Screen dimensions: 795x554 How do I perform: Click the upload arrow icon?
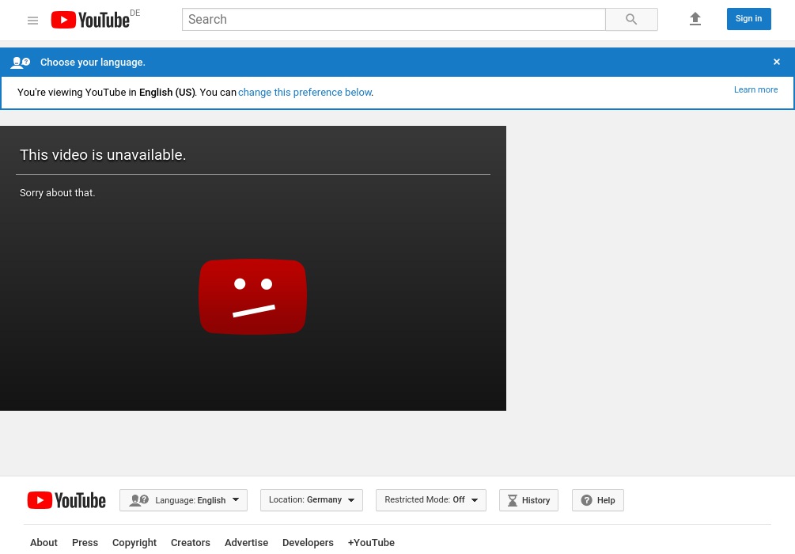point(695,19)
